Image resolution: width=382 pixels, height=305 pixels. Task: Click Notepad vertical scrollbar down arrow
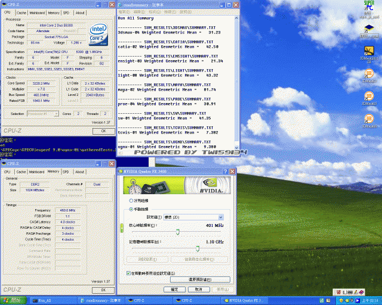[x=236, y=147]
